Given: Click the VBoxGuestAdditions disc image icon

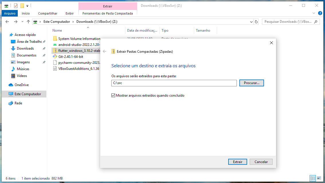Looking at the screenshot, I should pos(55,68).
